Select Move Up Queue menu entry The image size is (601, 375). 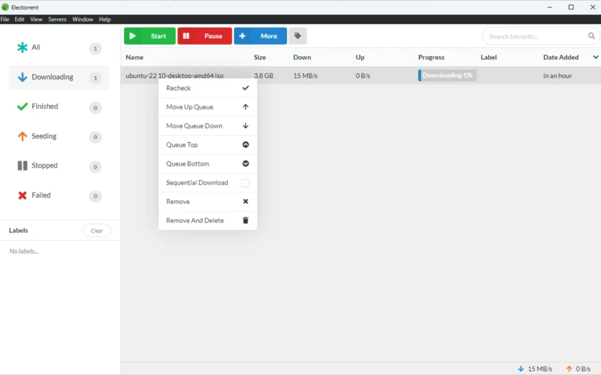click(208, 107)
